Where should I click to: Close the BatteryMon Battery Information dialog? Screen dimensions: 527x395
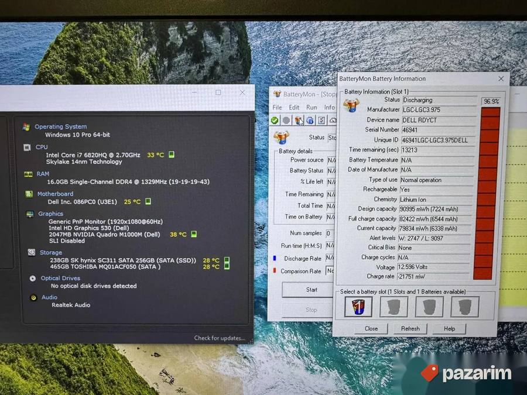pyautogui.click(x=501, y=78)
